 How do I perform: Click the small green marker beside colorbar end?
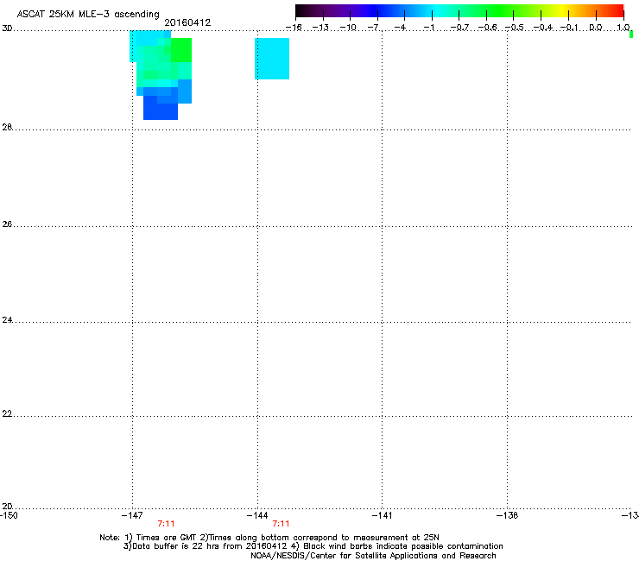pyautogui.click(x=631, y=35)
